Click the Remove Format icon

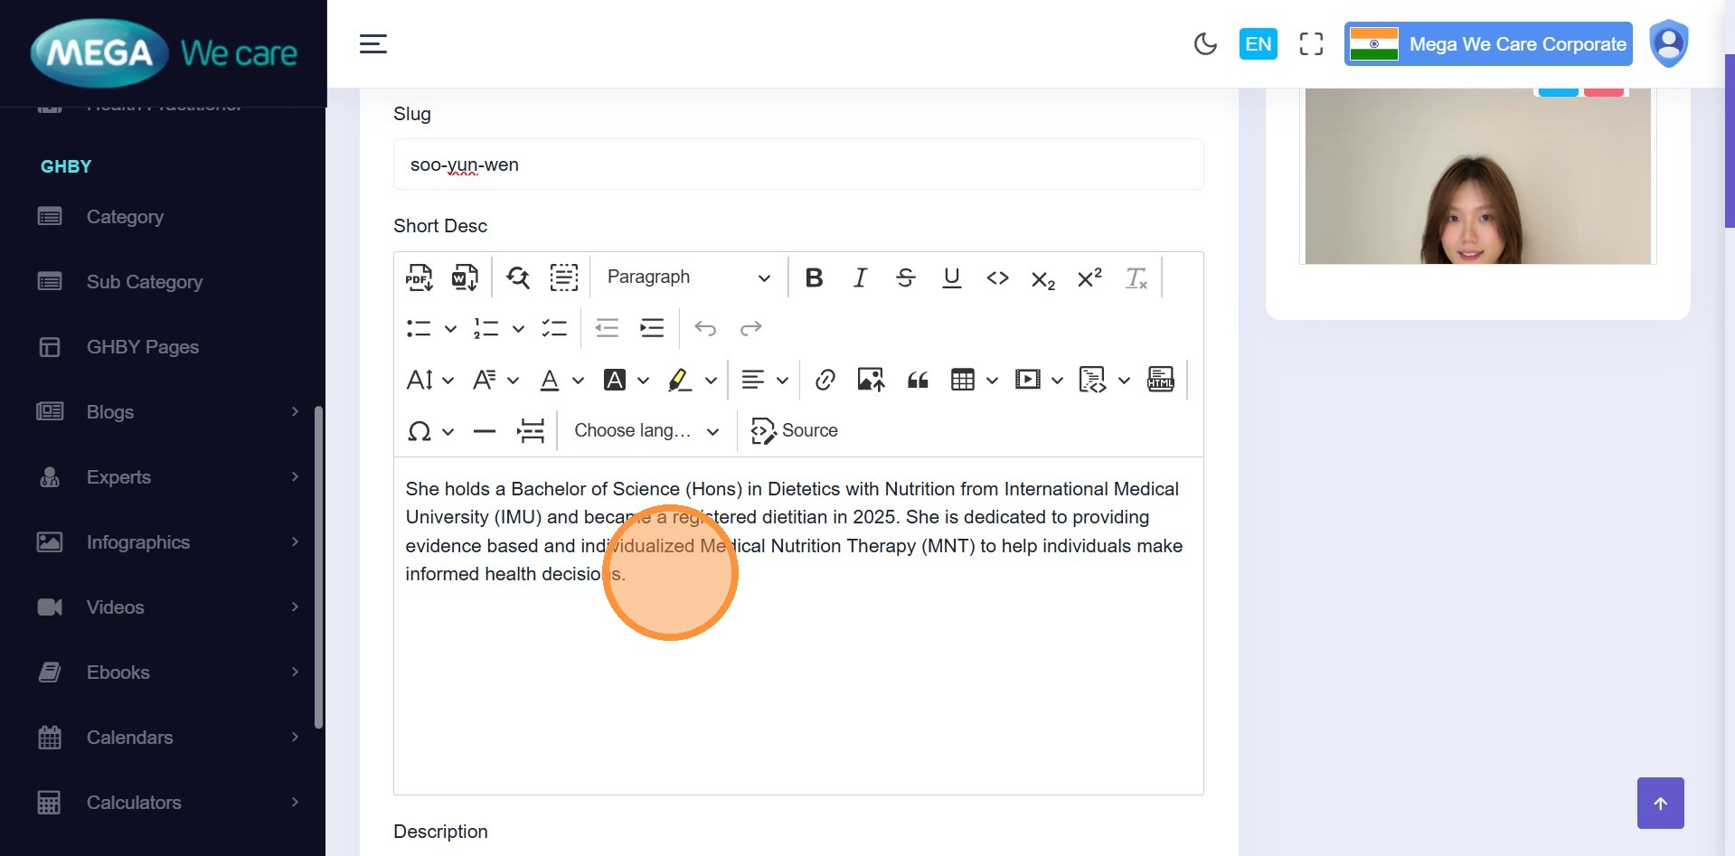coord(1136,277)
